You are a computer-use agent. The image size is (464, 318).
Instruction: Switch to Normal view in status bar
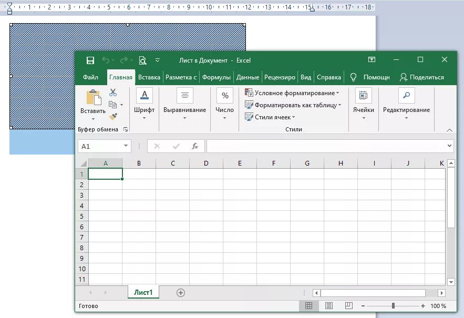[x=308, y=306]
